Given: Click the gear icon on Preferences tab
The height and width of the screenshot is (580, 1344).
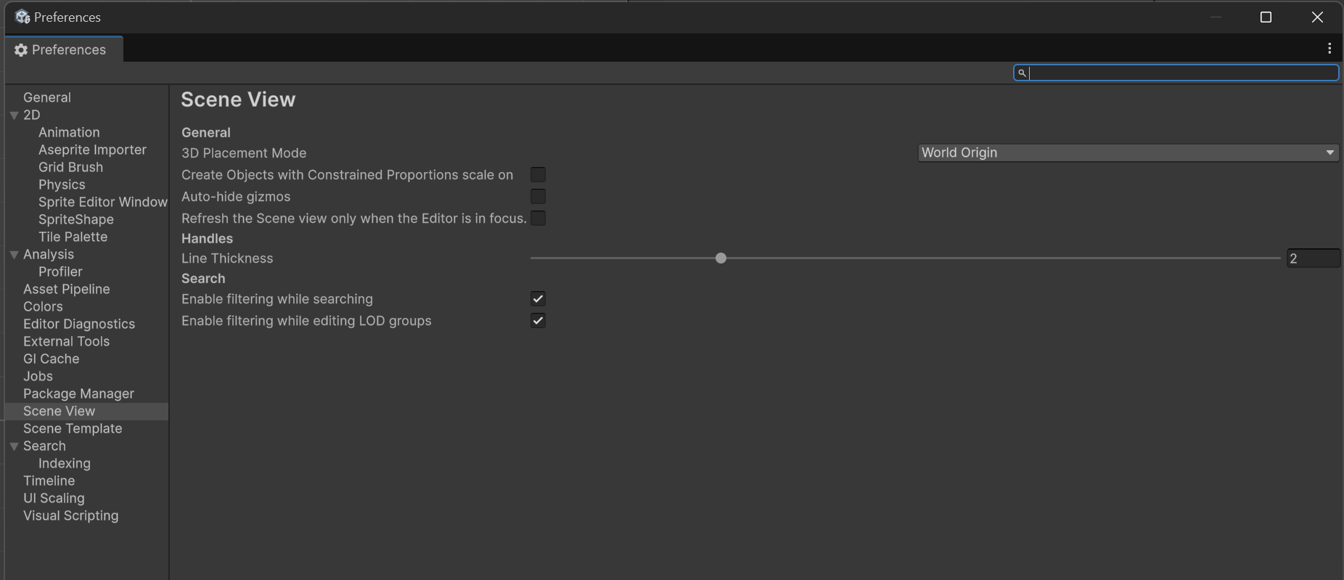Looking at the screenshot, I should click(21, 50).
